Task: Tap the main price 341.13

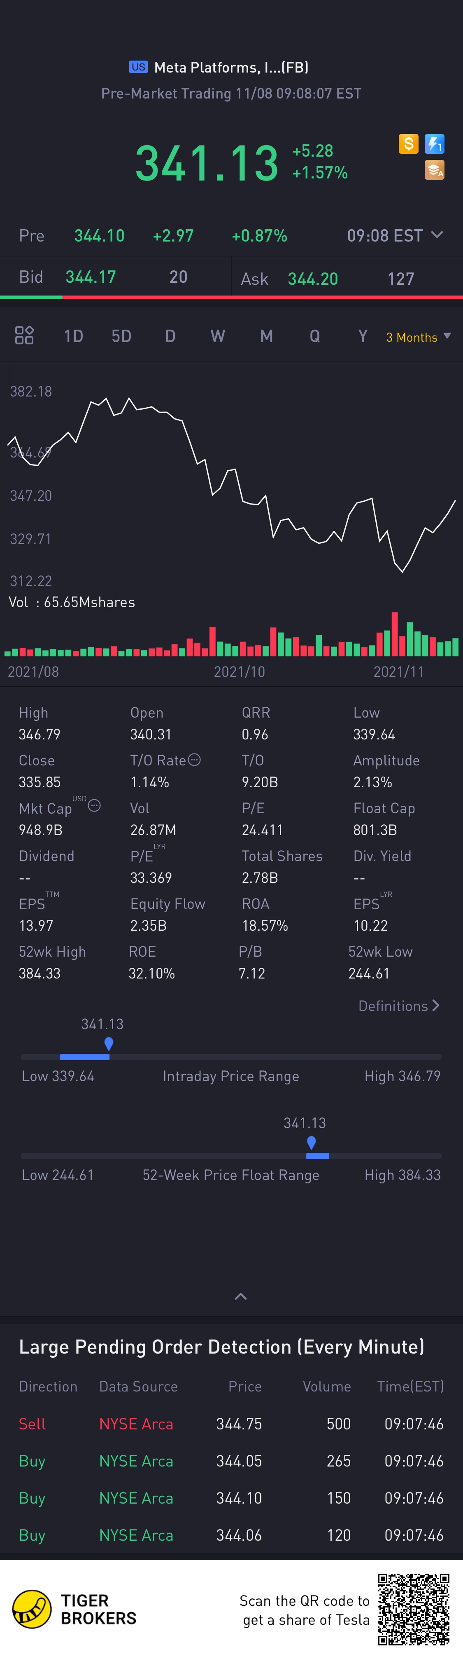Action: (x=207, y=163)
